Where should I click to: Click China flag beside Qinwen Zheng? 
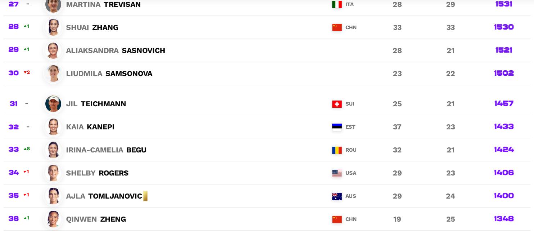(x=337, y=219)
